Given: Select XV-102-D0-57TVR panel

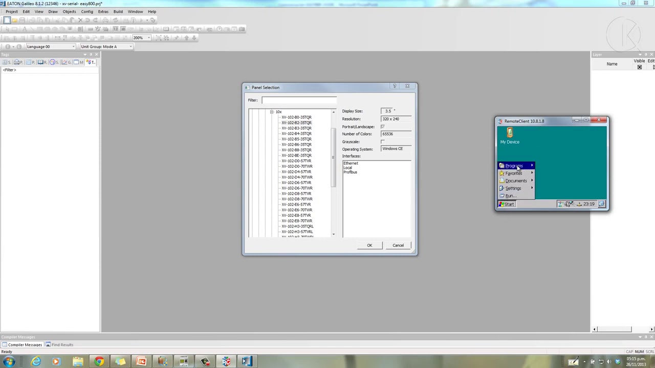Looking at the screenshot, I should pyautogui.click(x=296, y=161).
